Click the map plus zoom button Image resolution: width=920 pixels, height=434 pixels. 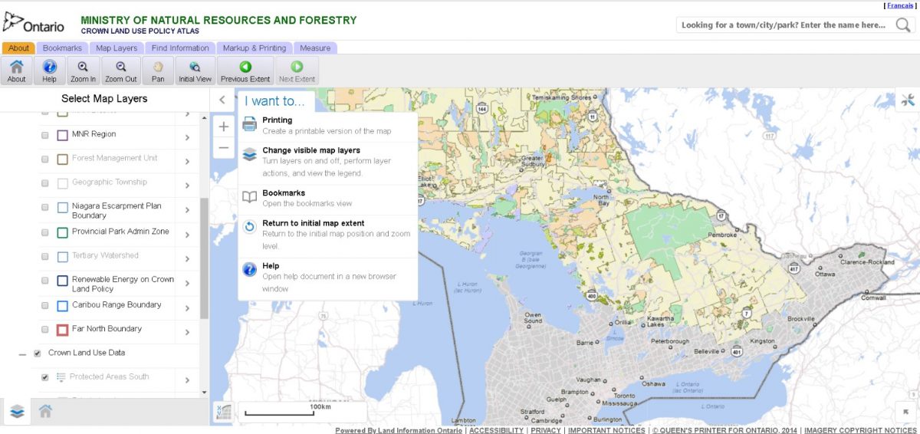point(224,127)
